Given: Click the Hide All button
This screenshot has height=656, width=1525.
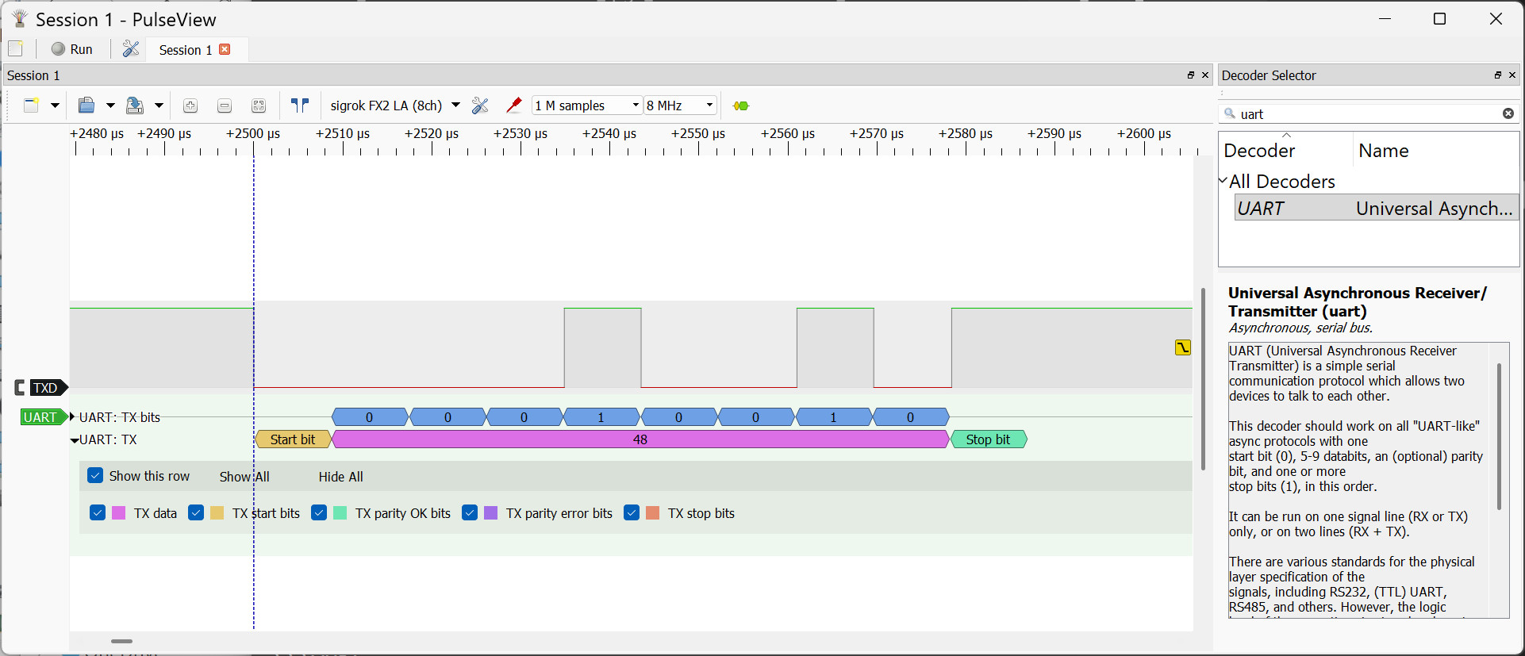Looking at the screenshot, I should [x=340, y=477].
